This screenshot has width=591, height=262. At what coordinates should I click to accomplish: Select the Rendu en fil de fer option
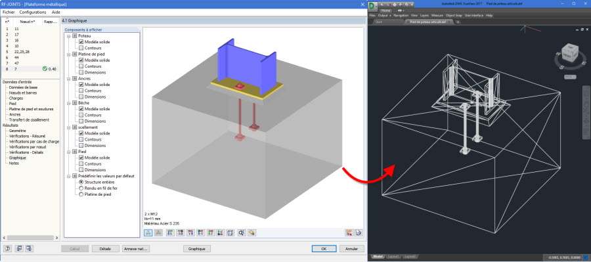pyautogui.click(x=81, y=188)
